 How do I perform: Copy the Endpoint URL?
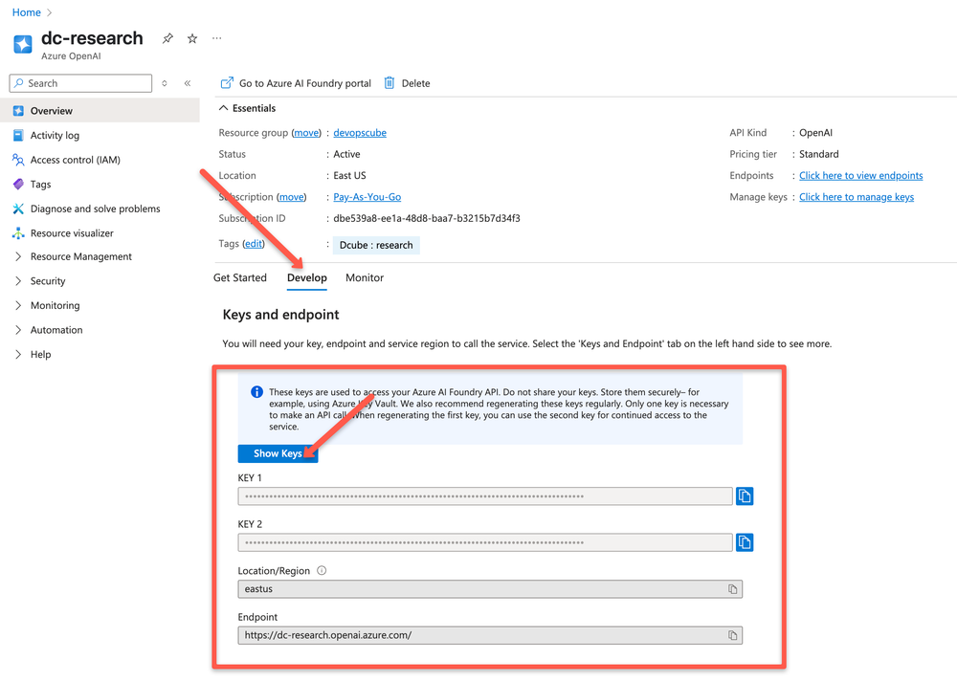coord(731,635)
